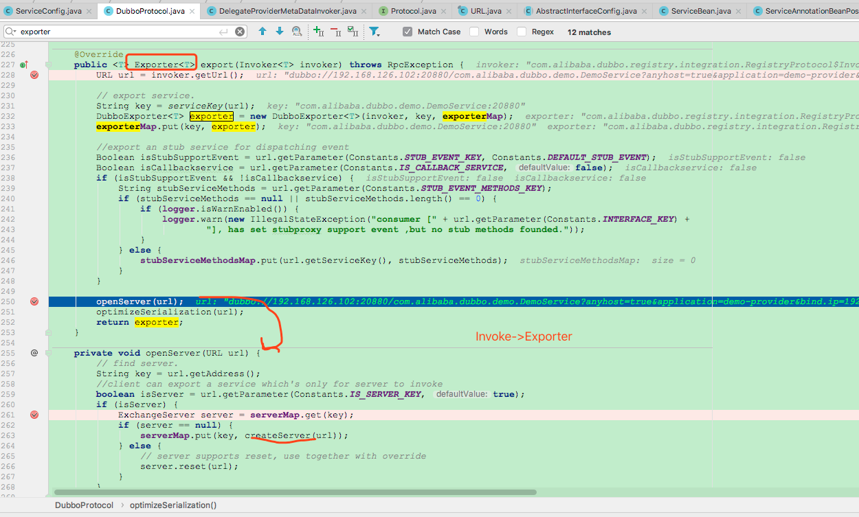Click createServer(url) call on line 263
Screen dimensions: 859x517
(293, 435)
